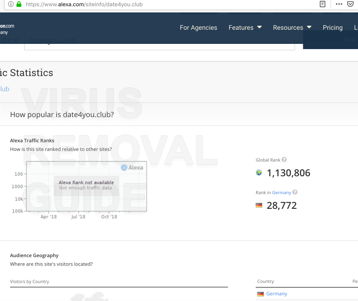Click the site search field containing date4you.club
Screen dimensions: 358x301
[x=159, y=40]
